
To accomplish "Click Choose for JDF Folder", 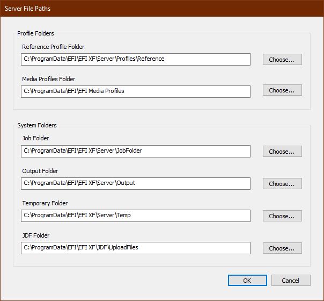I will [x=282, y=248].
